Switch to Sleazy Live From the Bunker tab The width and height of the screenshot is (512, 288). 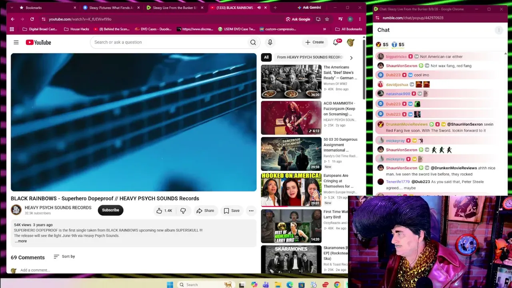175,8
